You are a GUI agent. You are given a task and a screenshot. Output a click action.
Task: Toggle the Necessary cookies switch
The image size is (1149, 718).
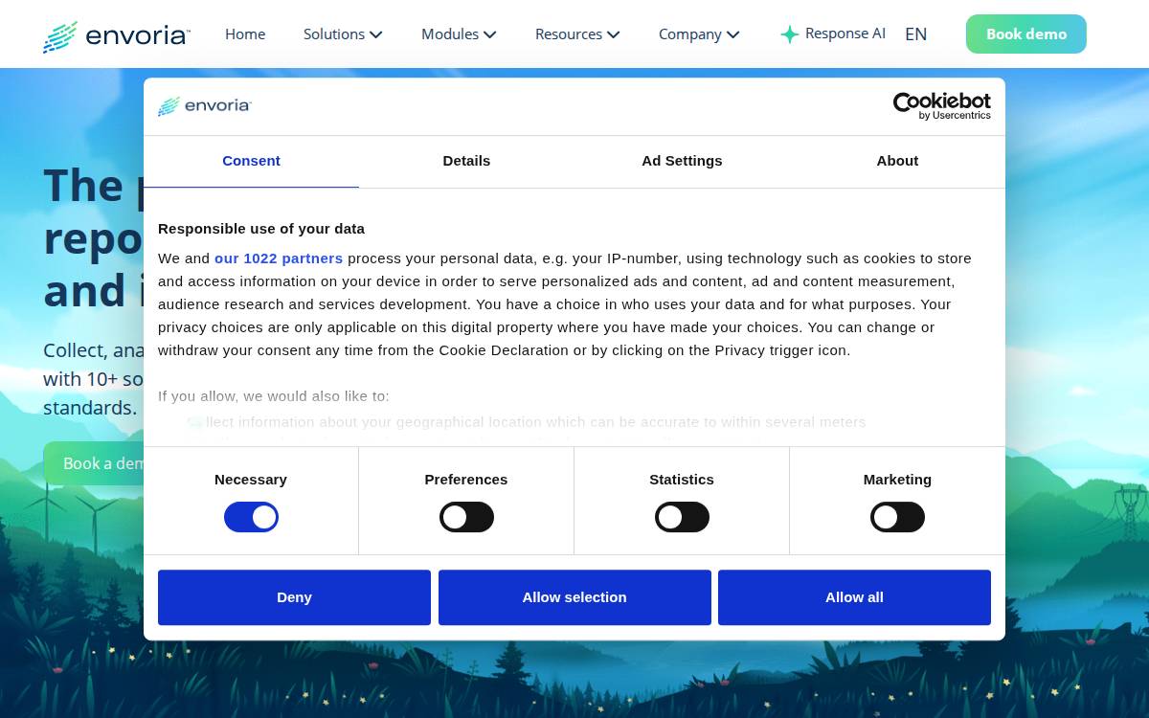tap(251, 518)
